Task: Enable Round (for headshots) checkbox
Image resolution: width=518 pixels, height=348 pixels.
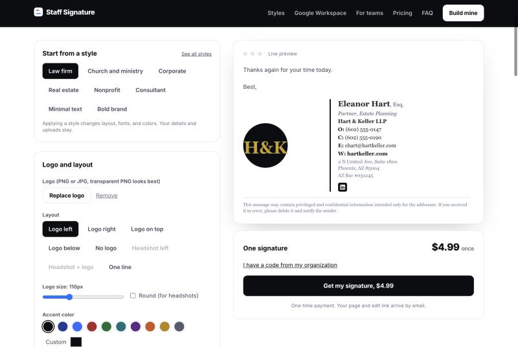Action: [x=133, y=296]
